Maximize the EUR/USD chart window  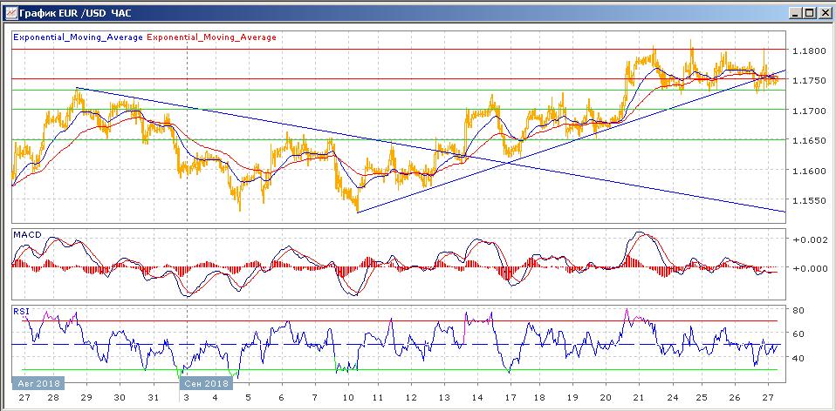click(808, 13)
